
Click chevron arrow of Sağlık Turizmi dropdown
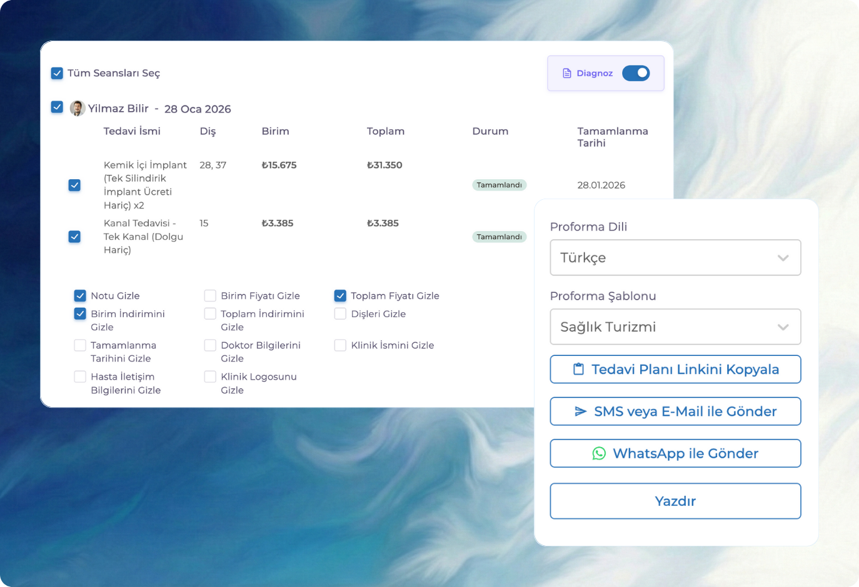coord(783,327)
